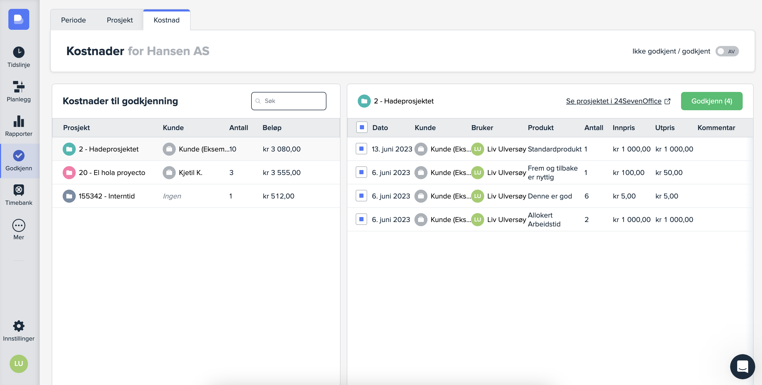Open the Planlegg planning icon
Screen dimensions: 762x385
(x=19, y=87)
